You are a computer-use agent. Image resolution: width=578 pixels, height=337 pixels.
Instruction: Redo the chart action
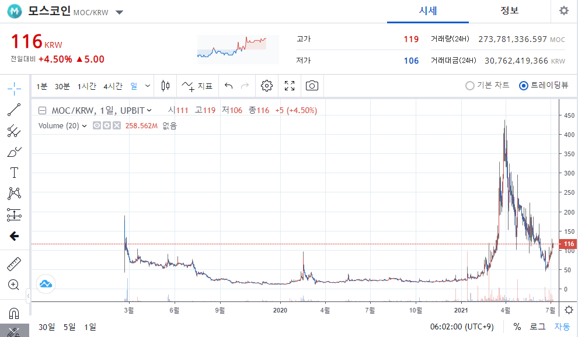245,86
